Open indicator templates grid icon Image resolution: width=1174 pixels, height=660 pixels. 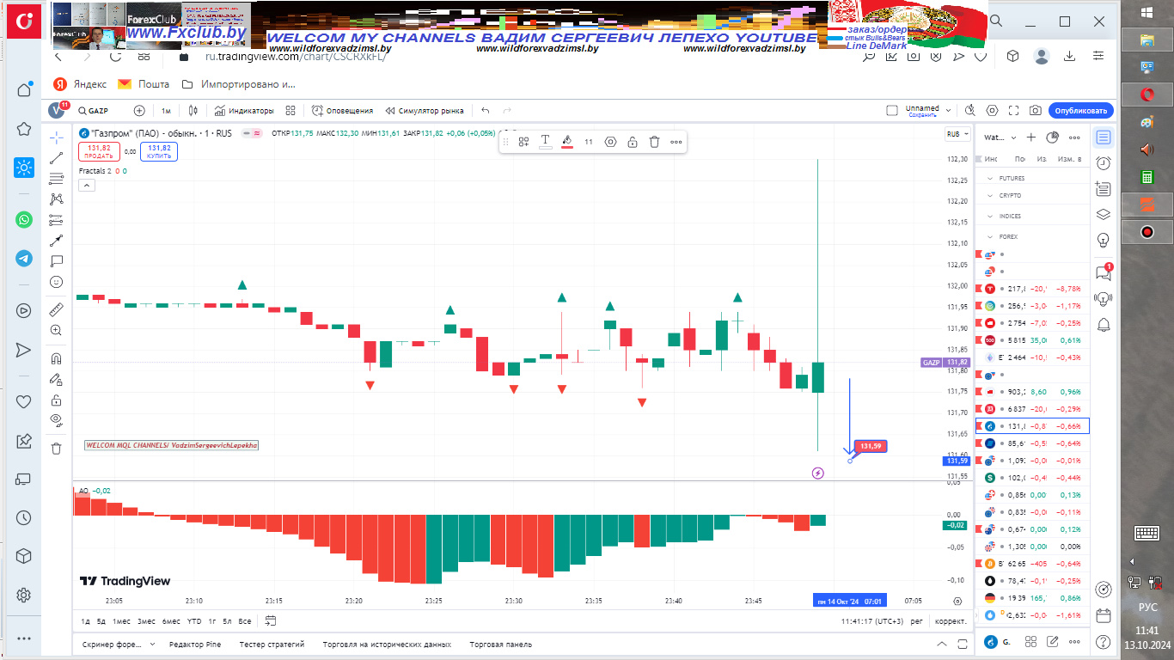tap(290, 111)
